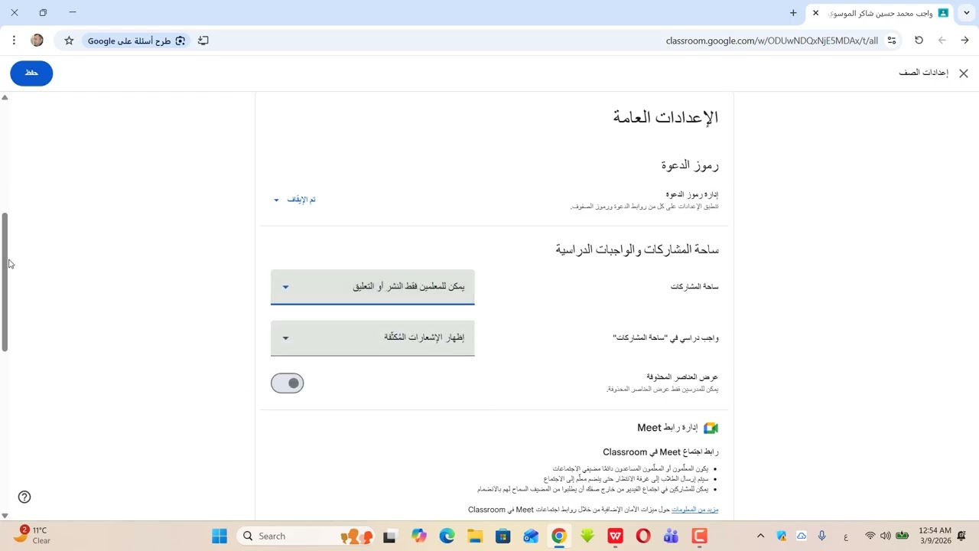
Task: Open WPS Office from the taskbar
Action: [615, 536]
